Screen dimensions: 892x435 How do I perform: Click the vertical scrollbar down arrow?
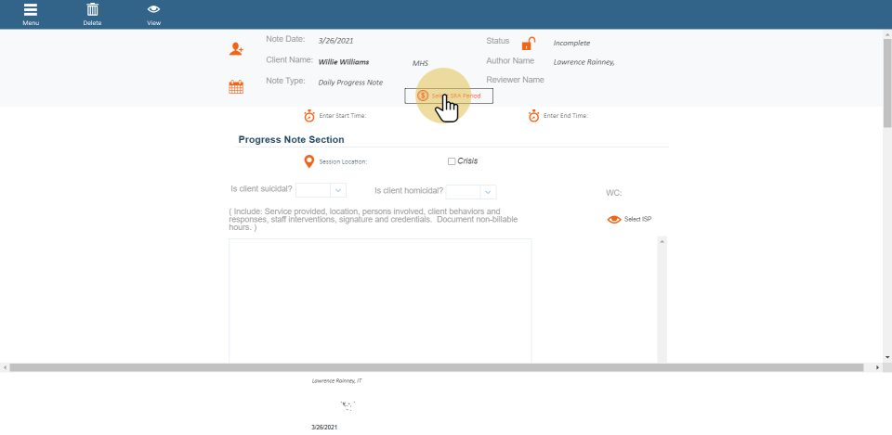click(887, 357)
